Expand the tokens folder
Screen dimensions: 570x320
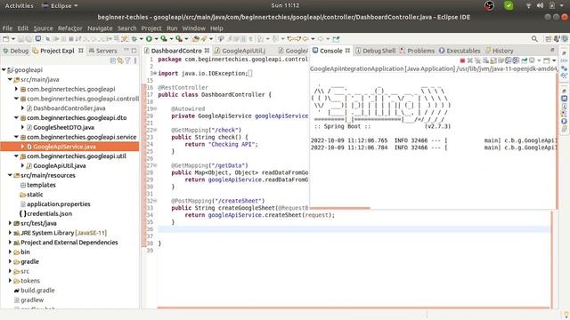pyautogui.click(x=10, y=281)
